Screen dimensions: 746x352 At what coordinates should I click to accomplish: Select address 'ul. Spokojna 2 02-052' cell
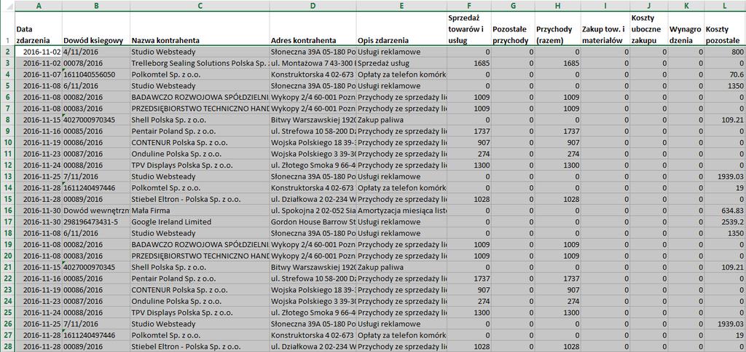click(x=313, y=210)
